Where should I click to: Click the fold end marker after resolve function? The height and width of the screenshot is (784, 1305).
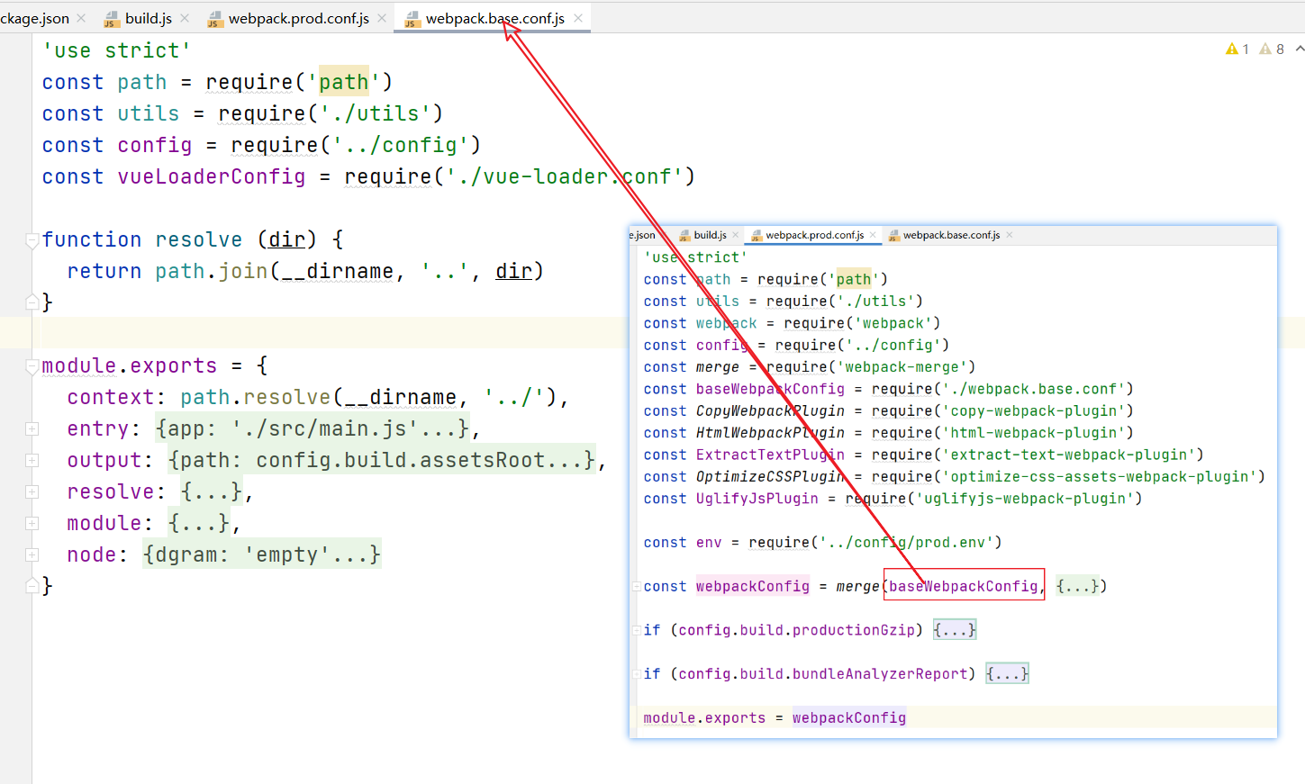click(32, 302)
